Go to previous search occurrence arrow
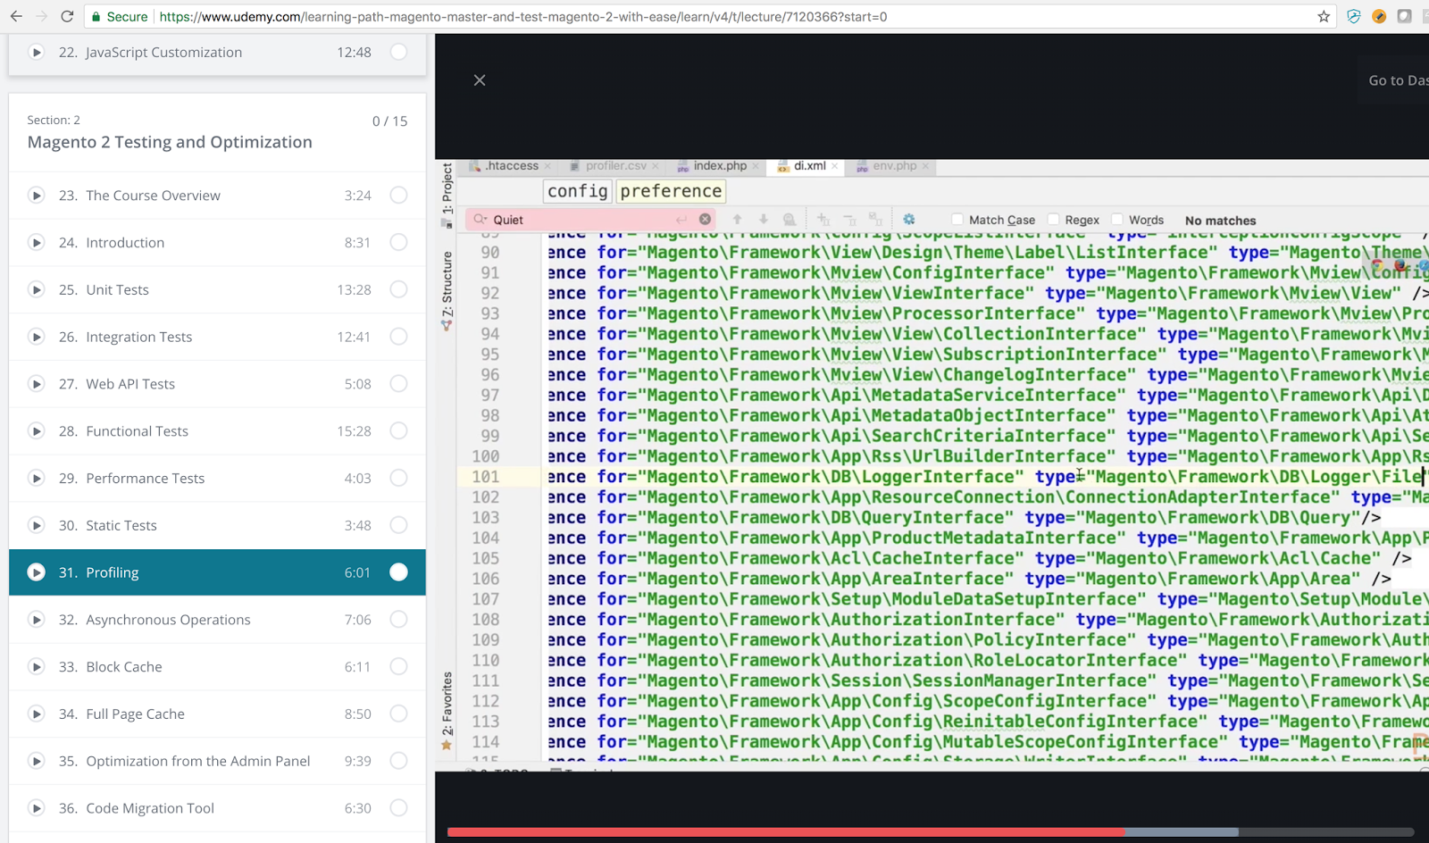The image size is (1429, 843). point(737,220)
